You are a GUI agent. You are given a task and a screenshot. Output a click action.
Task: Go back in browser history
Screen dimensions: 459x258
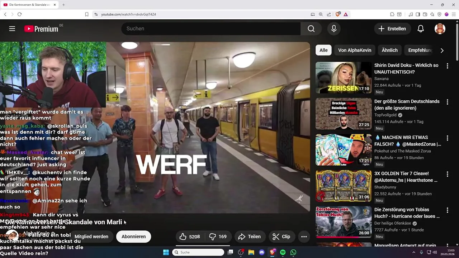click(5, 14)
